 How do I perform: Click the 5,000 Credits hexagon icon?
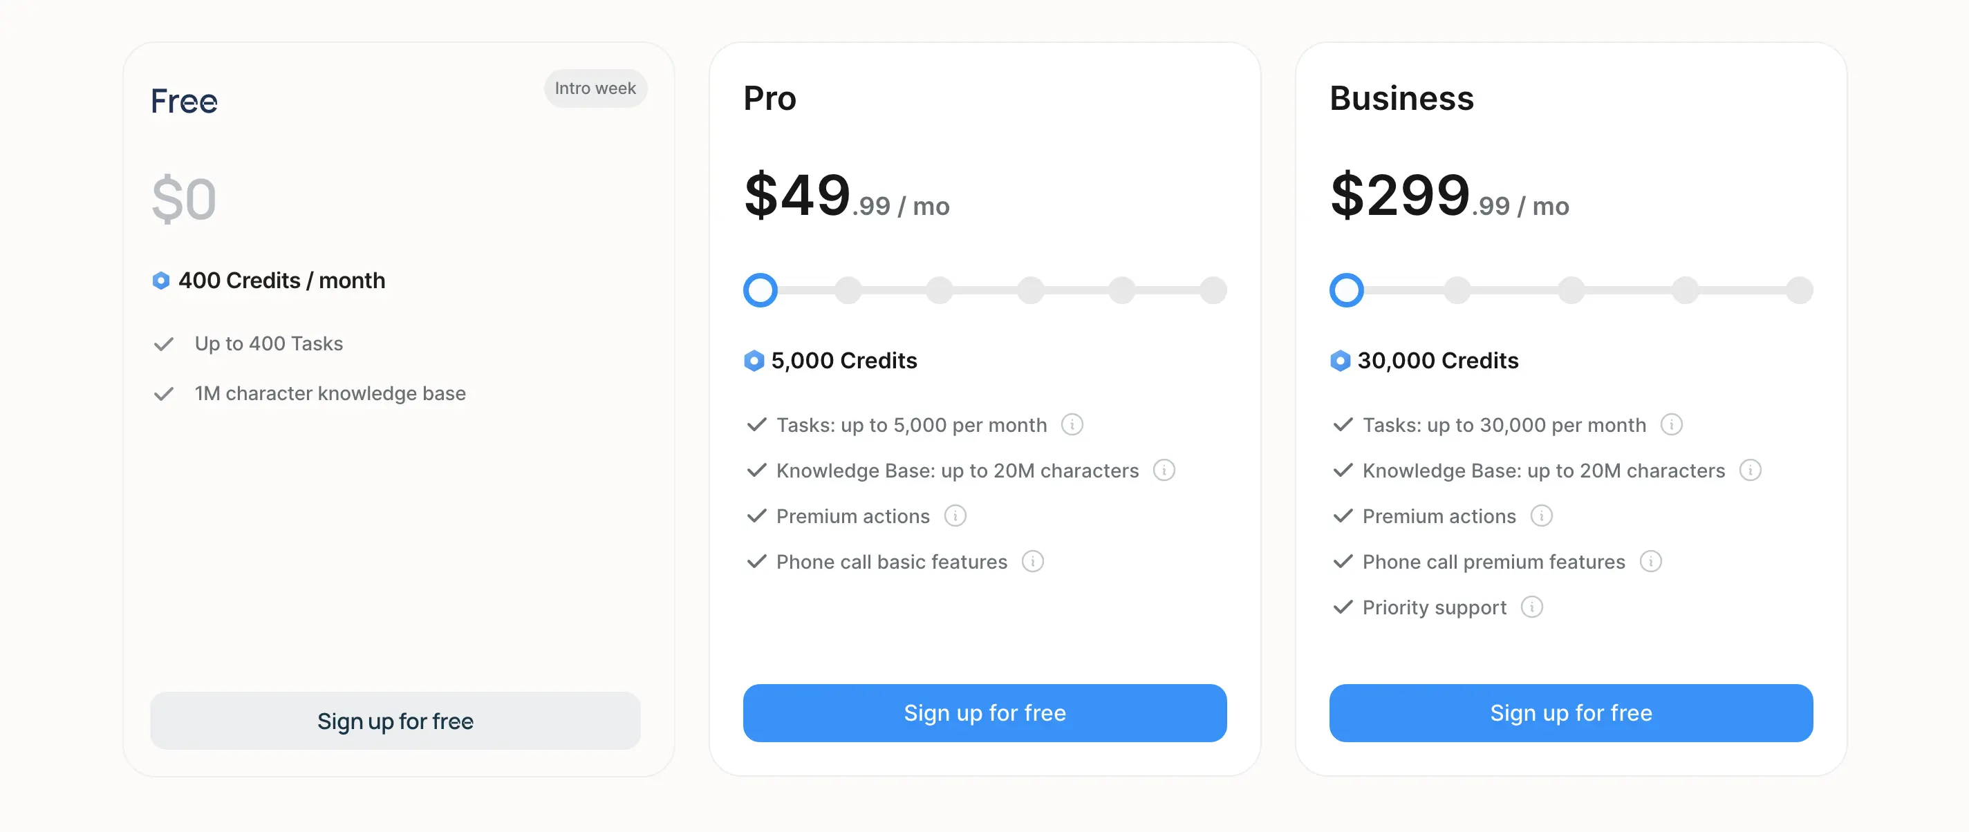pyautogui.click(x=753, y=361)
